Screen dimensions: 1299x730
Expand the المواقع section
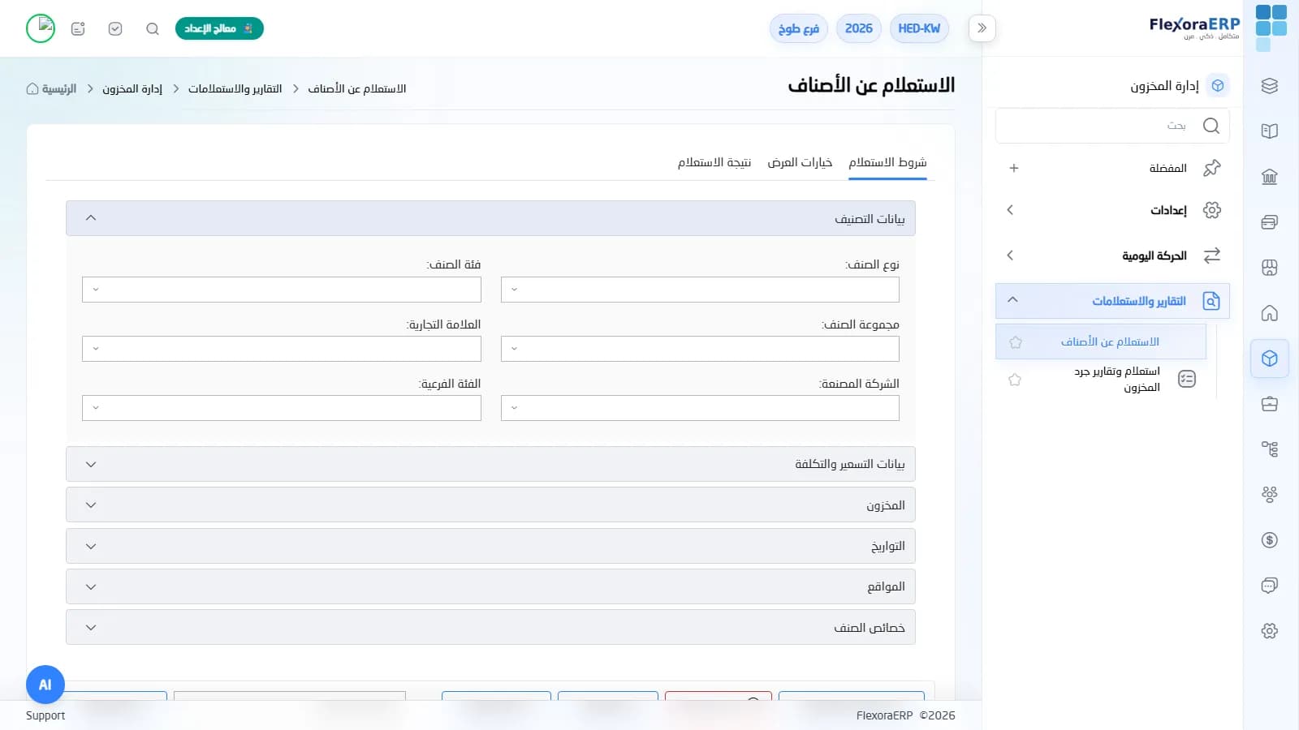[490, 586]
